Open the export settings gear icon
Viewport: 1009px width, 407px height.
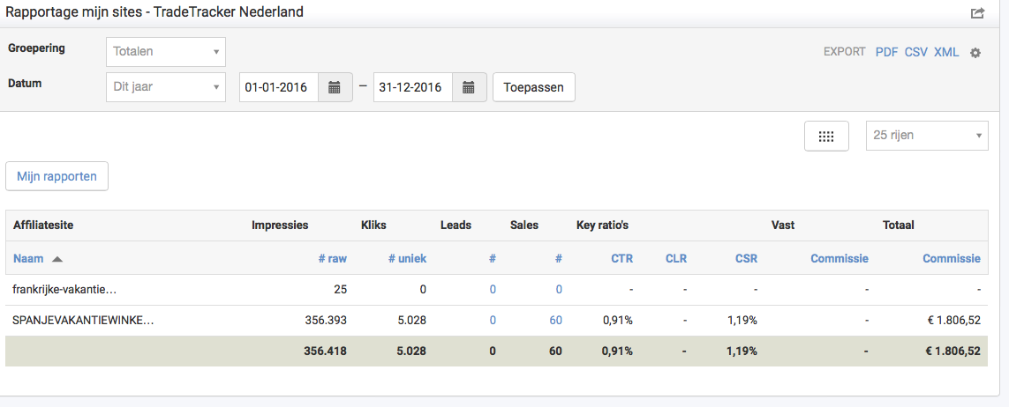click(975, 53)
